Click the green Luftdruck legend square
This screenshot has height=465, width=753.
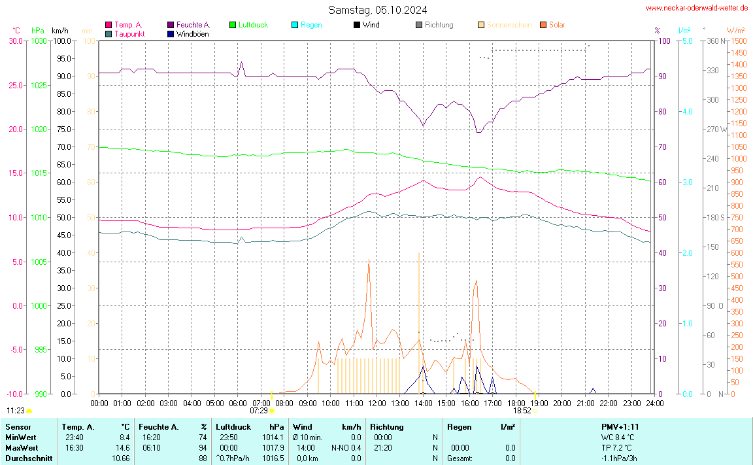(233, 25)
